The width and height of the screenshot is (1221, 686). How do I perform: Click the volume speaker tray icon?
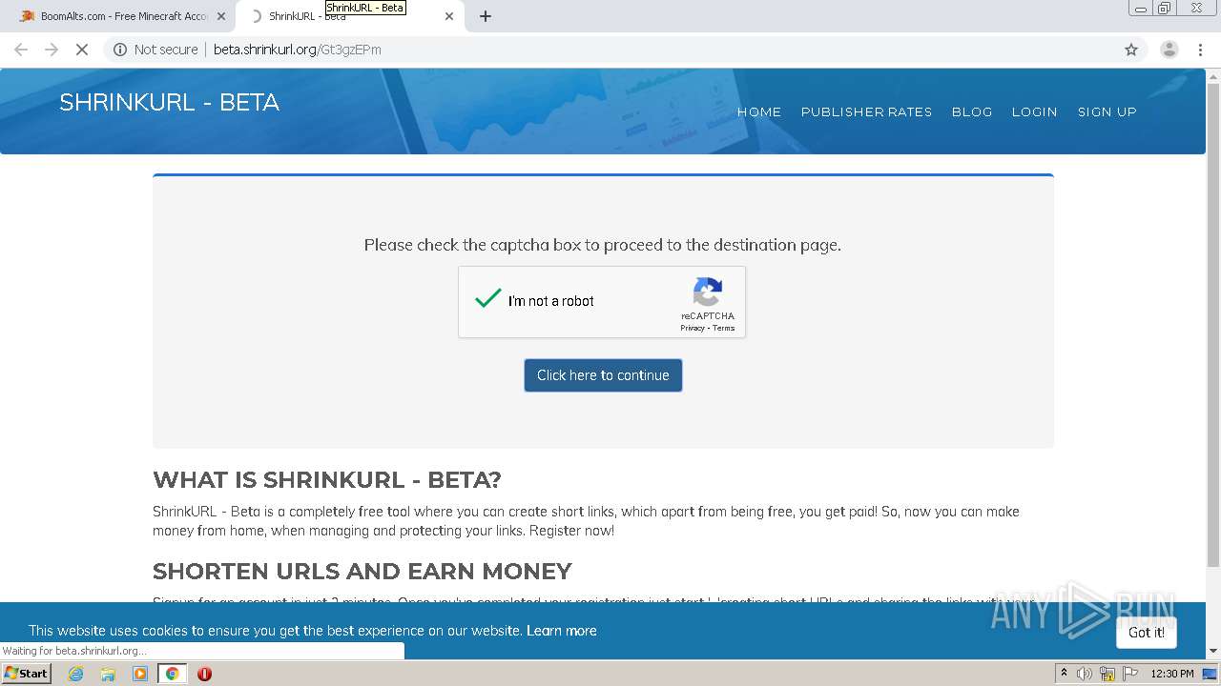[x=1085, y=674]
